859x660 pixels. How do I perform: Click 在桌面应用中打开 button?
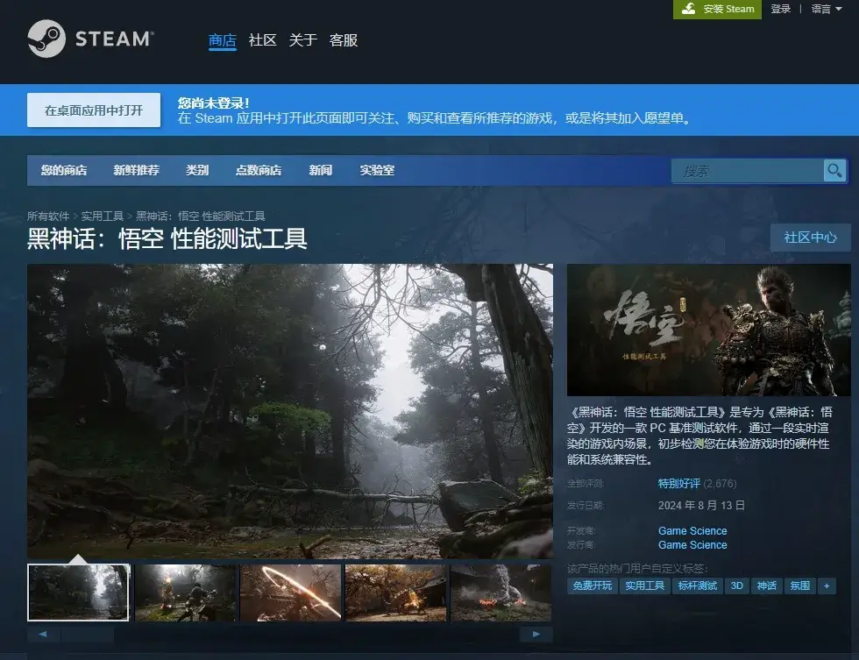[x=94, y=110]
